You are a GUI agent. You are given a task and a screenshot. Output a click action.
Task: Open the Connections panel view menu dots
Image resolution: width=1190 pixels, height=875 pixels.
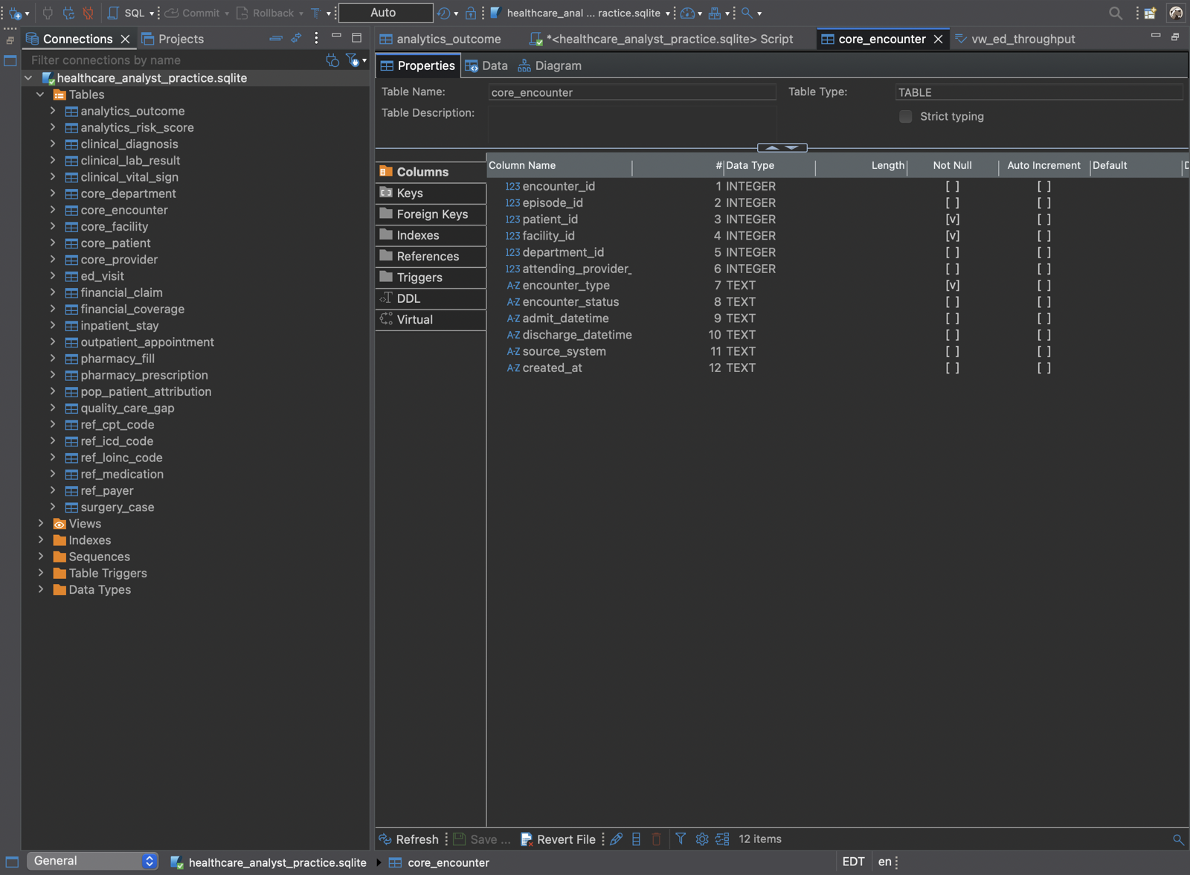[x=317, y=38]
